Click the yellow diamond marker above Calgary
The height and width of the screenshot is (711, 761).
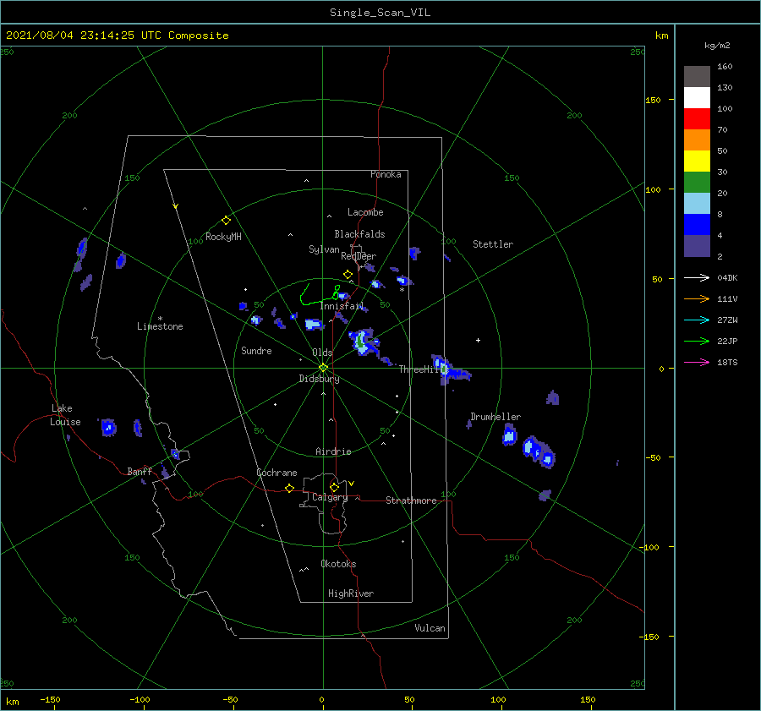tap(334, 487)
